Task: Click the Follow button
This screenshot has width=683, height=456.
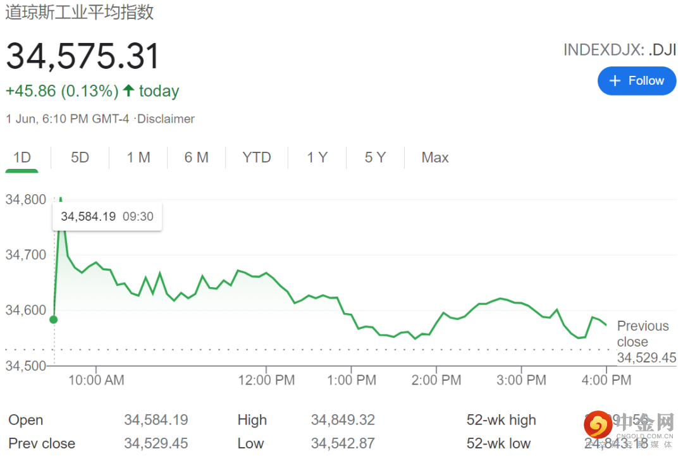Action: pyautogui.click(x=636, y=81)
